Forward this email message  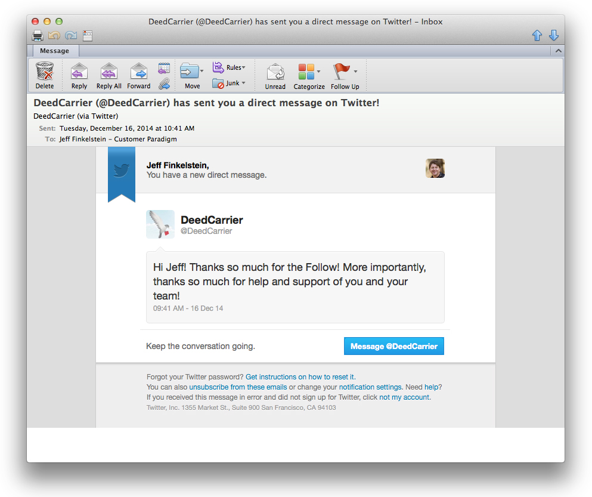click(x=138, y=76)
